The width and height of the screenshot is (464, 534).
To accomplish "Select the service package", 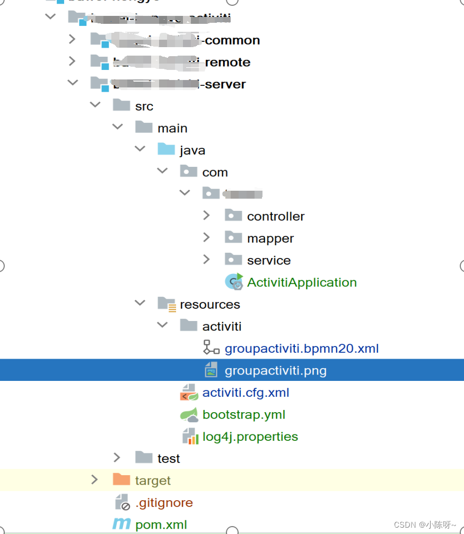I will [x=269, y=260].
